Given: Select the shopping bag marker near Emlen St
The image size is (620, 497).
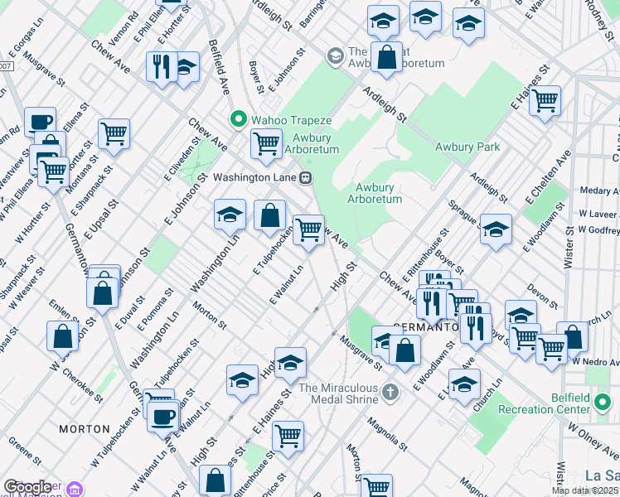Looking at the screenshot, I should 62,338.
